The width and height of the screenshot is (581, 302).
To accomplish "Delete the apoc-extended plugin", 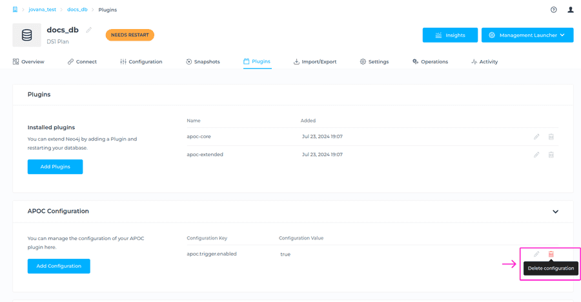I will 551,155.
